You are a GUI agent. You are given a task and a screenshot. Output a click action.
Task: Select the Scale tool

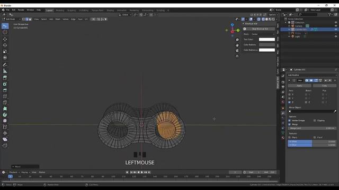tap(5, 52)
